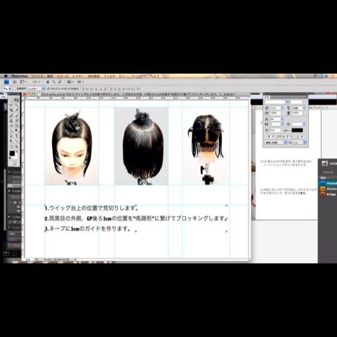This screenshot has width=337, height=337.
Task: Toggle strikethrough in Character panel
Action: 302,136
